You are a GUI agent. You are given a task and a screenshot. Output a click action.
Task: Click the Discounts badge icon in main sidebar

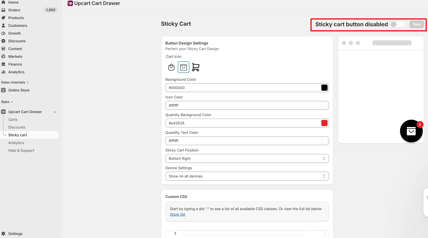coord(3,41)
